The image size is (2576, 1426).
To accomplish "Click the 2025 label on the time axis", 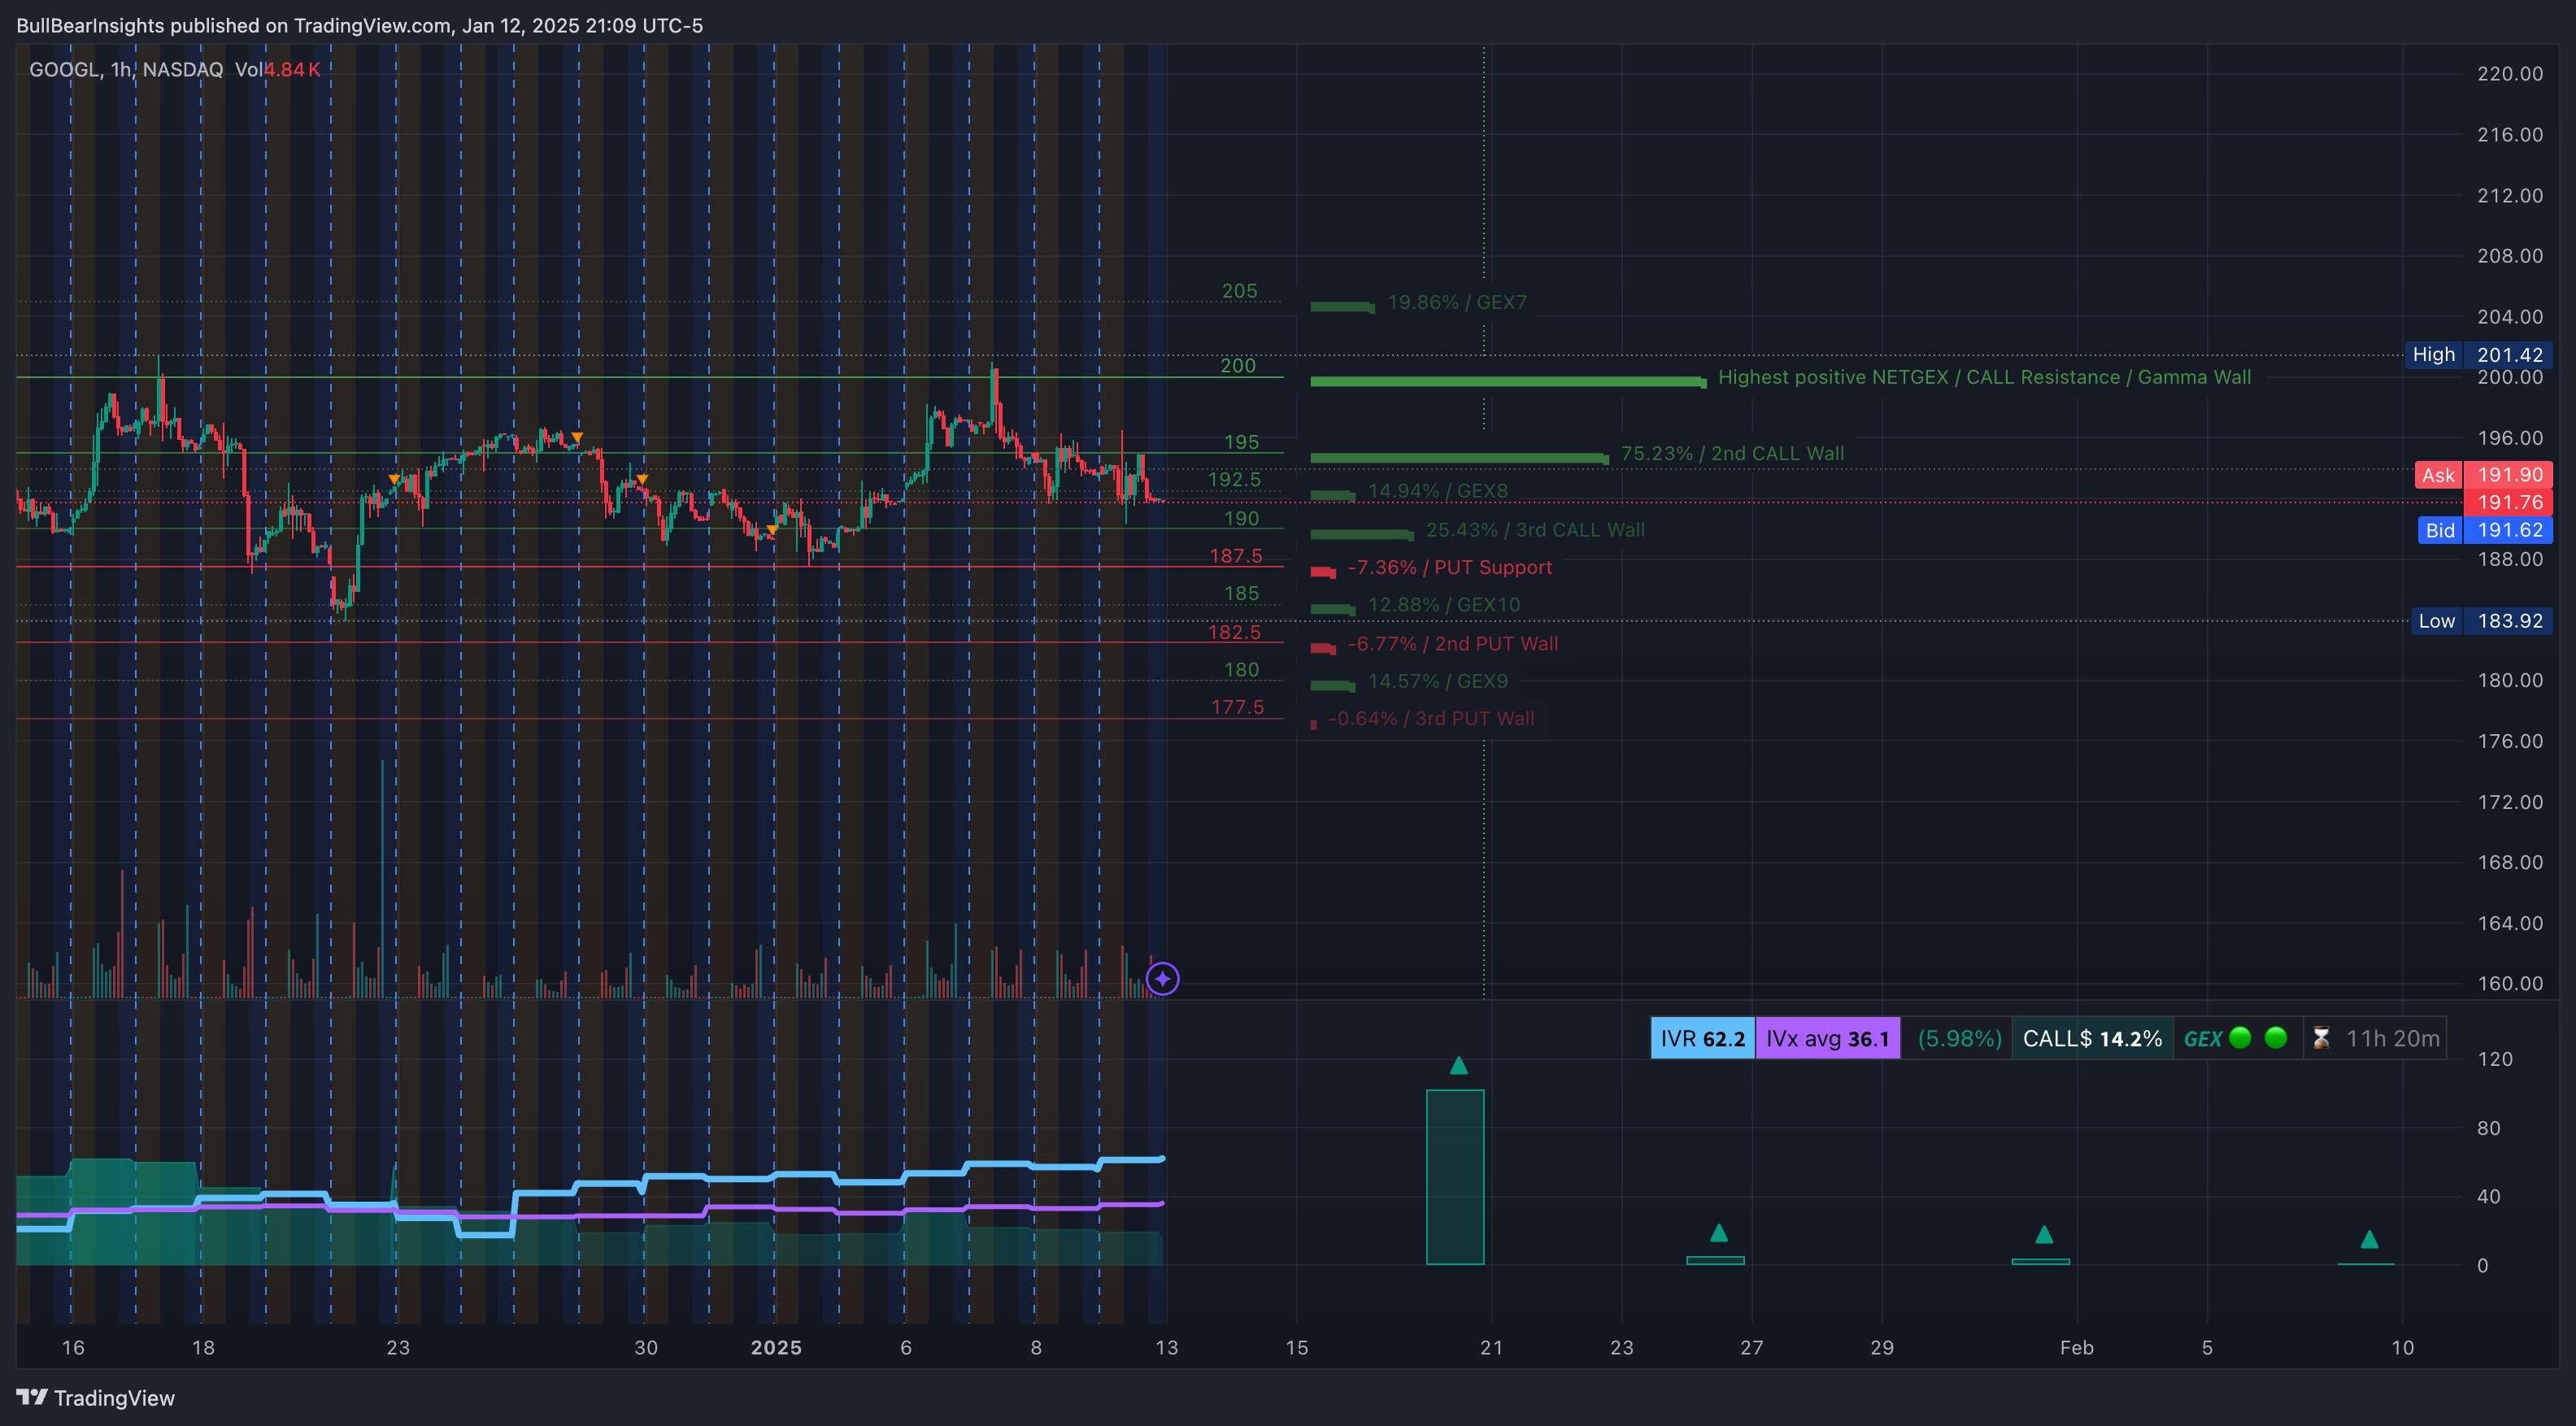I will click(776, 1347).
